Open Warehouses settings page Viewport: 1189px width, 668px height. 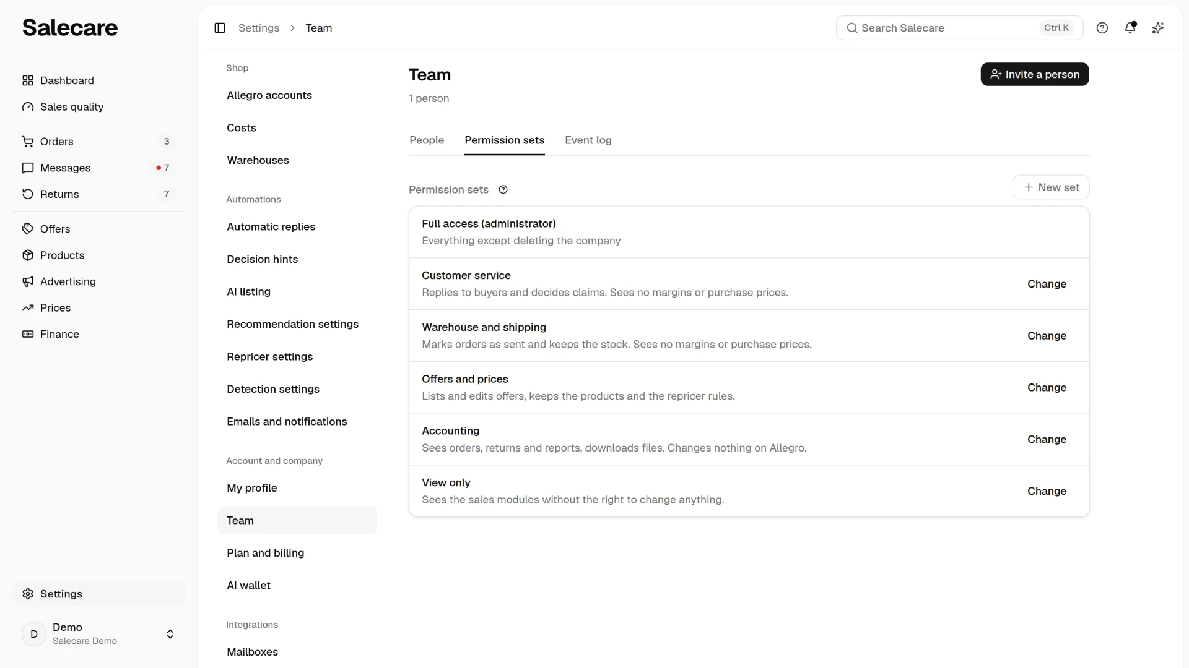pos(297,160)
